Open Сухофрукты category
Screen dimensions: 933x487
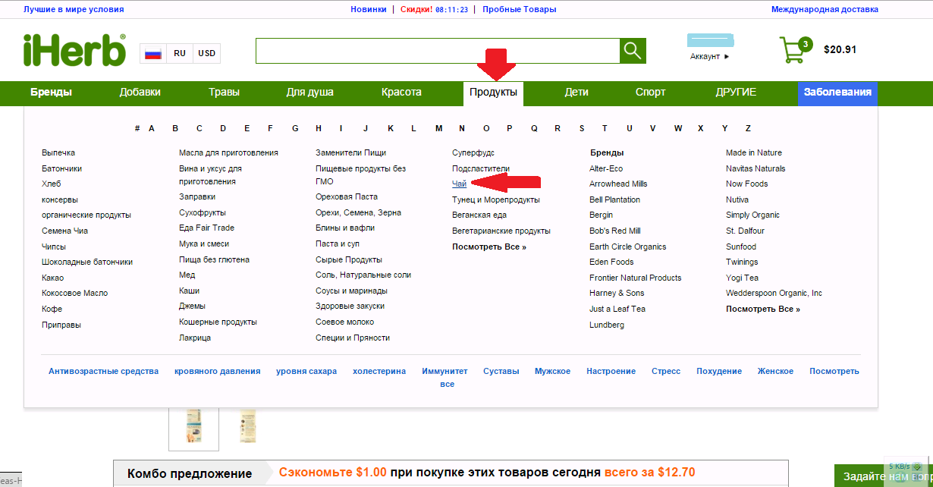point(203,212)
